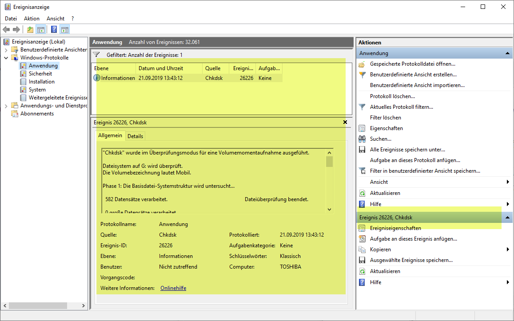
Task: Close the event preview pane
Action: [345, 122]
